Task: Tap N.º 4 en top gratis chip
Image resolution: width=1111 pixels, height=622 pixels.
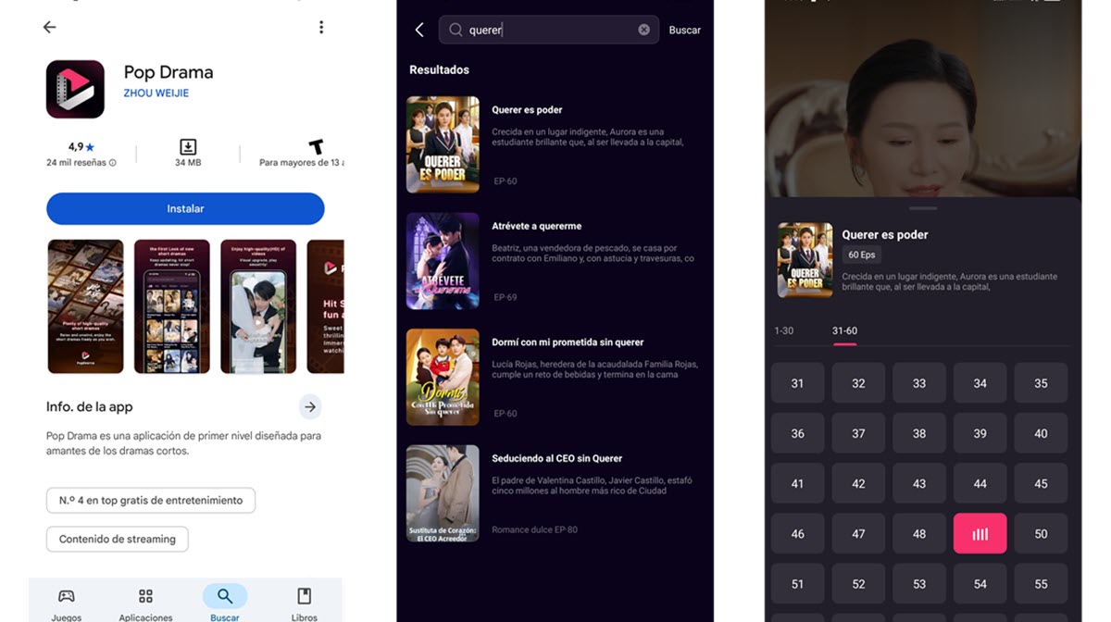Action: 151,501
